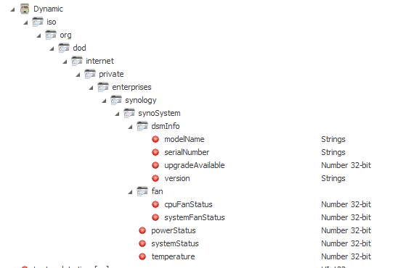Screen dimensions: 406x268
Task: Select the private label
Action: point(111,75)
